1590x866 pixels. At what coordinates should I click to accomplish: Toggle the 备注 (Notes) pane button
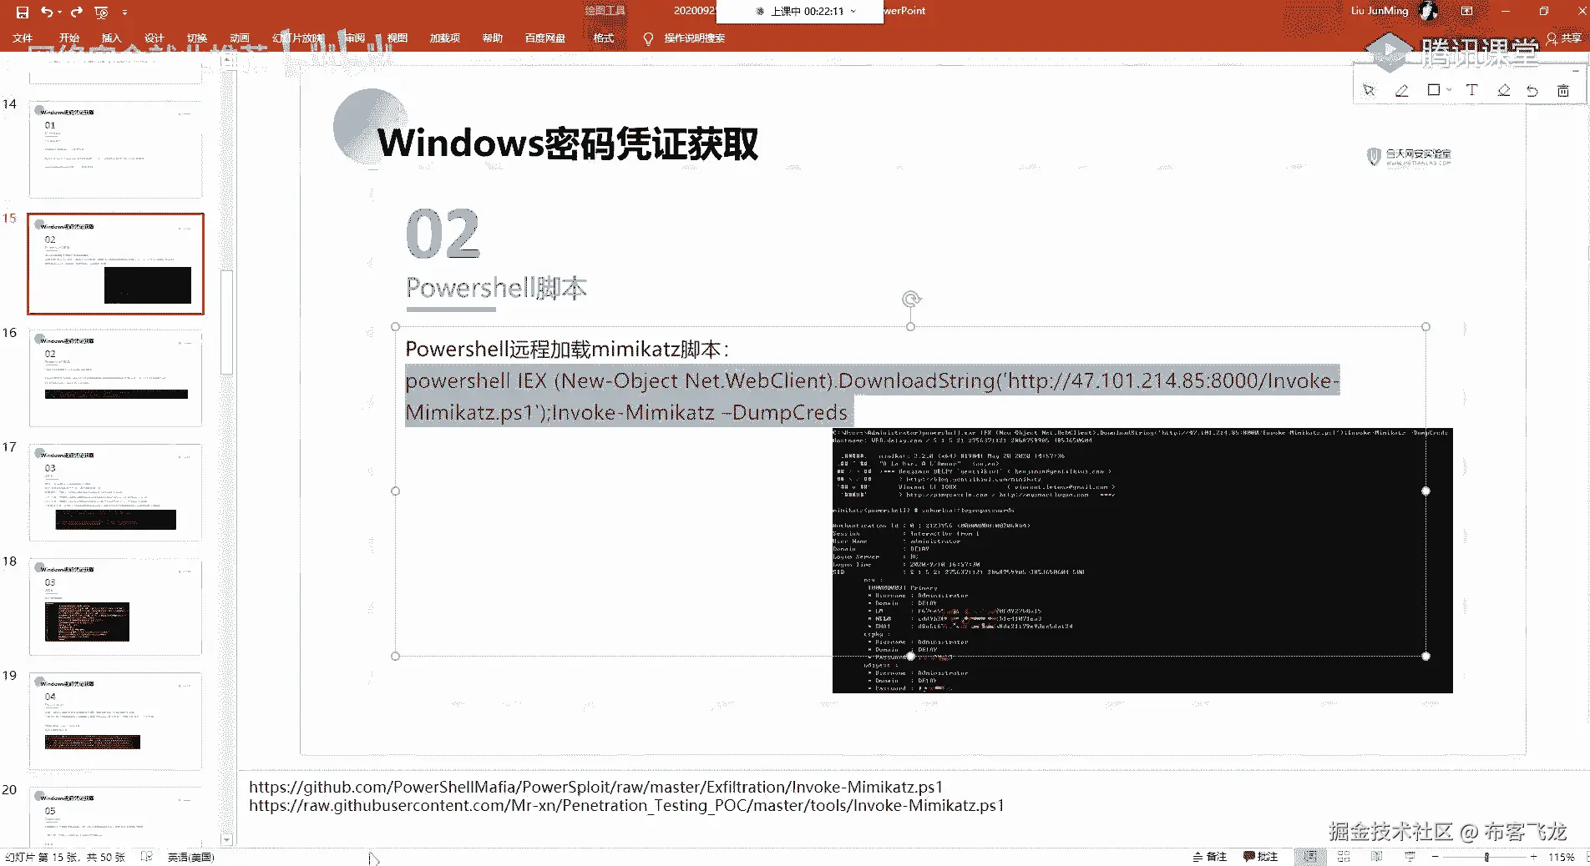(1209, 857)
